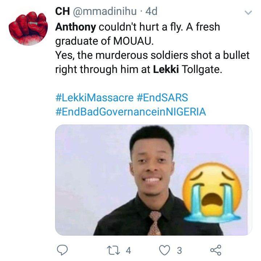Viewport: 261px width, 261px height.
Task: Click the like count "3"
Action: pos(179,250)
